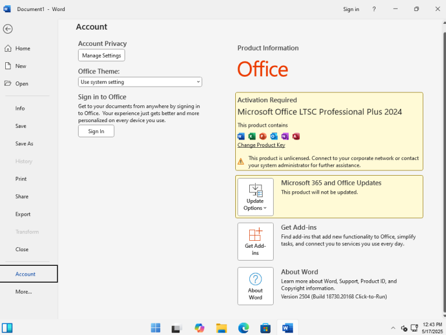Open the Windows Start menu
This screenshot has width=446, height=335.
tap(155, 328)
